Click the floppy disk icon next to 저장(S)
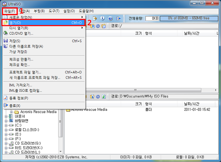Viewport: 221px width, 162px height. [x=6, y=41]
